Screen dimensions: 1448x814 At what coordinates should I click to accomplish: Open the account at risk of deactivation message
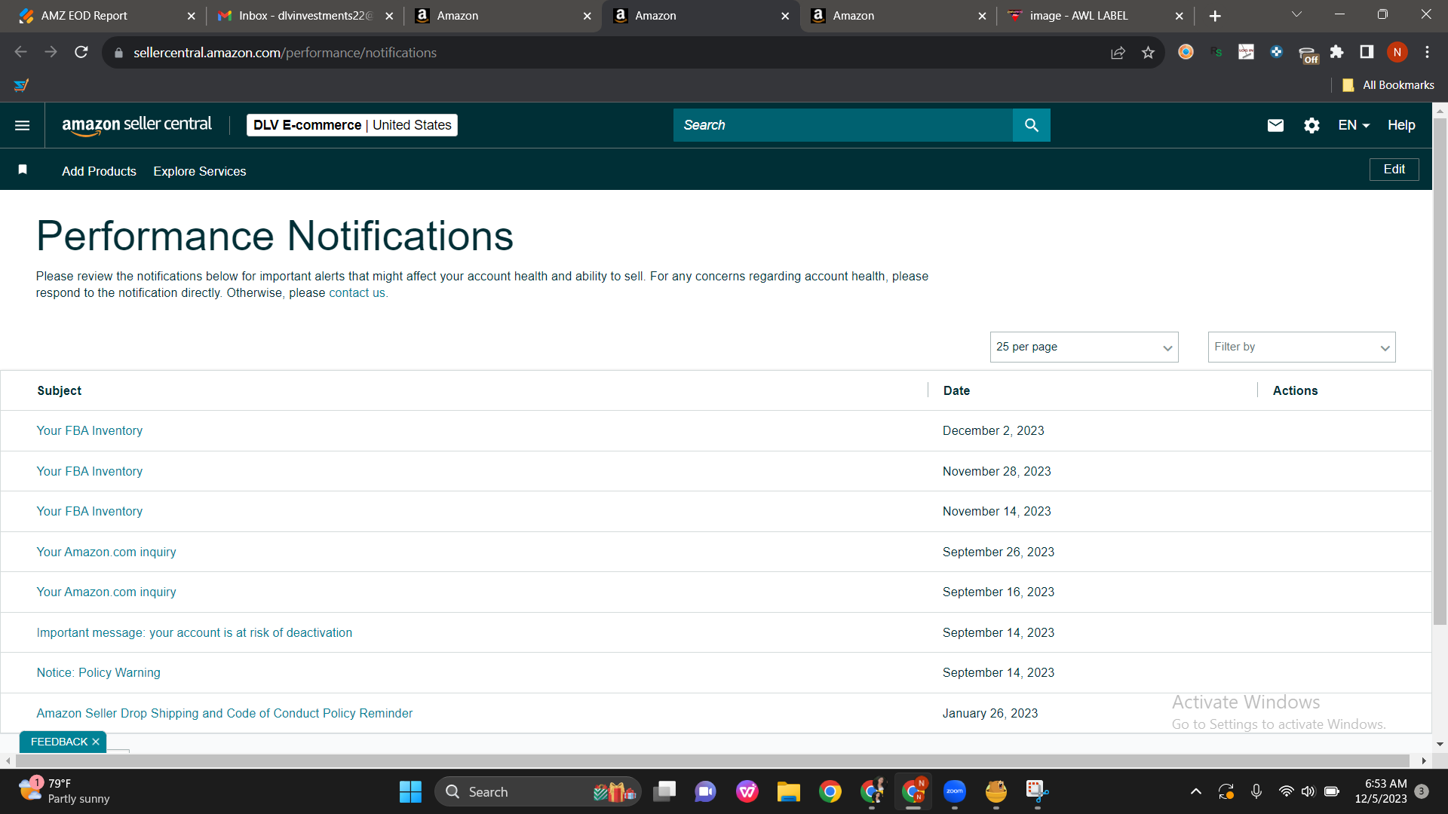point(195,632)
